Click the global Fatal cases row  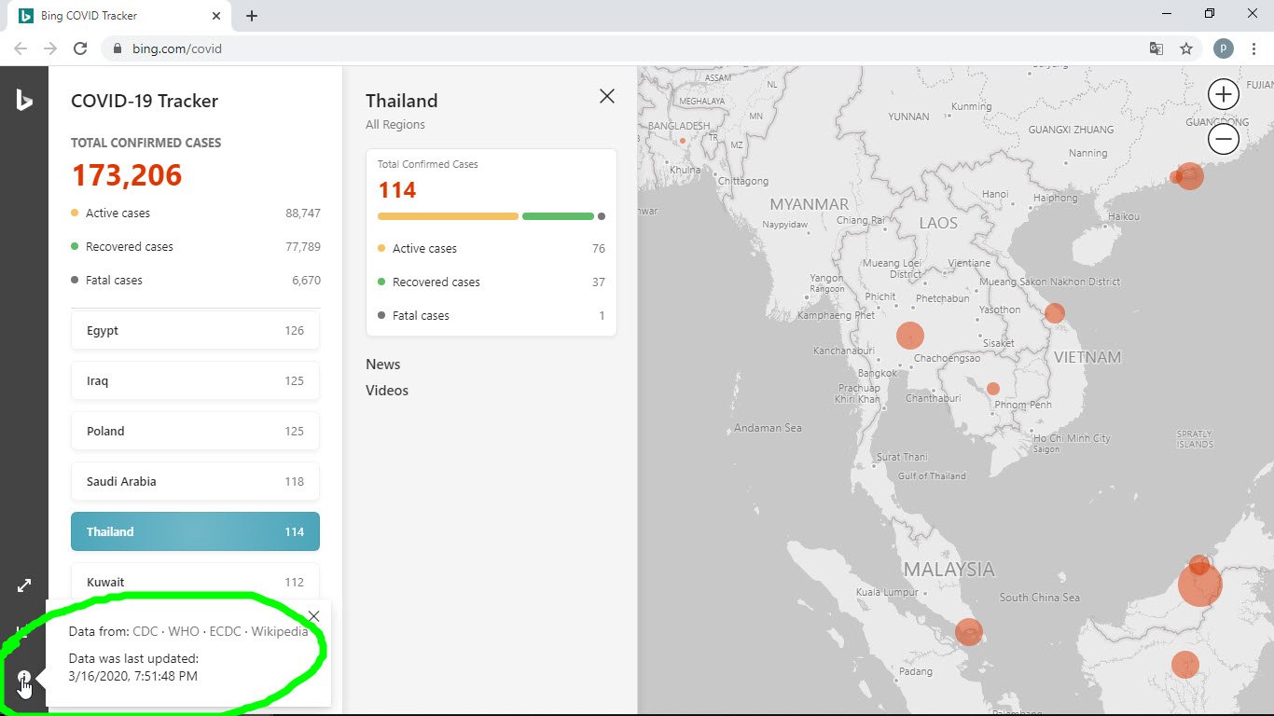tap(195, 281)
